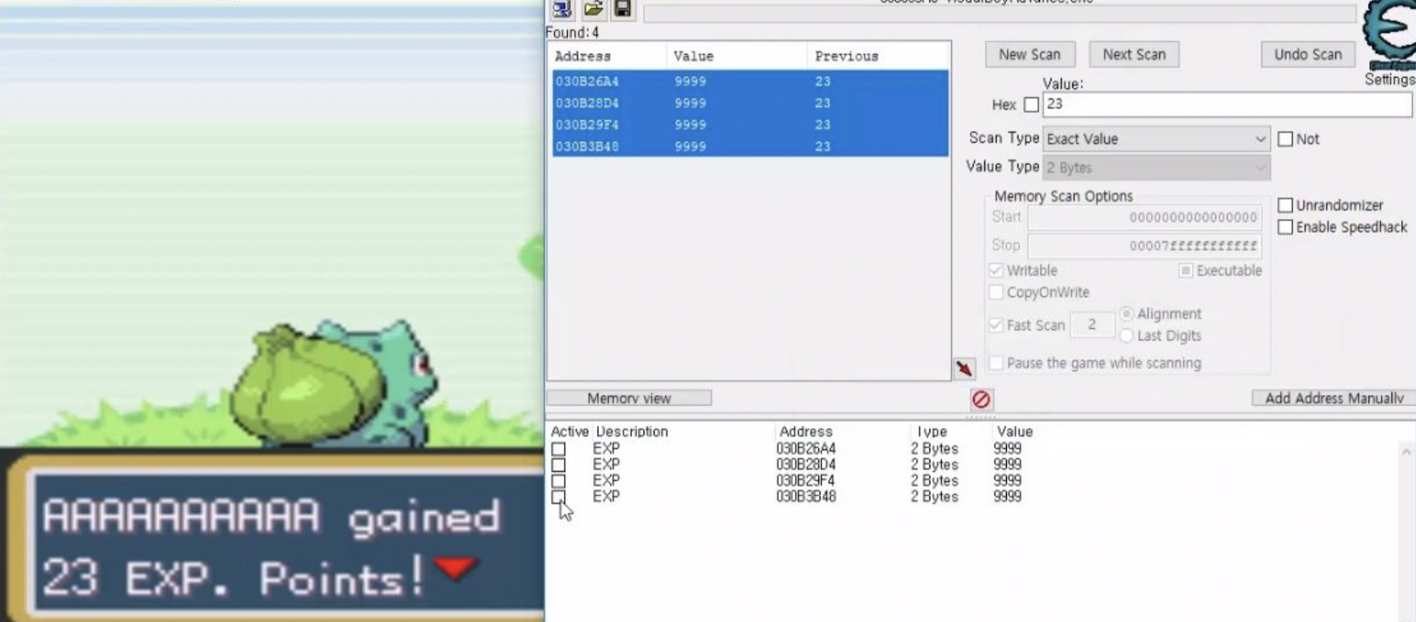1416x622 pixels.
Task: Click the Type column header in address list
Action: pyautogui.click(x=931, y=431)
